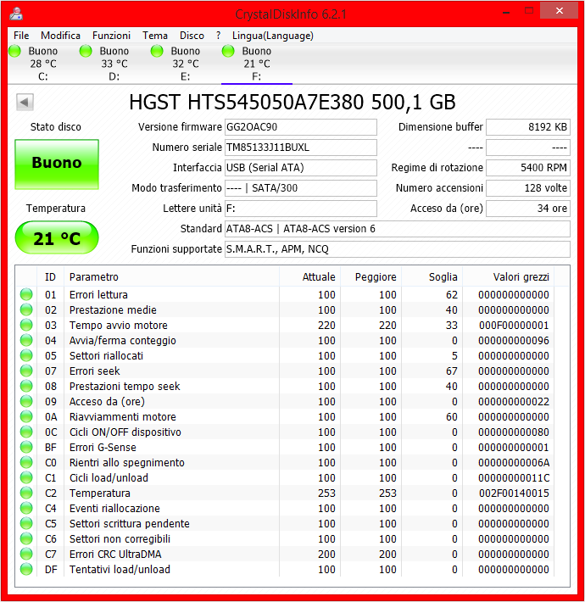The image size is (585, 602).
Task: Open the ? help menu
Action: pos(219,36)
